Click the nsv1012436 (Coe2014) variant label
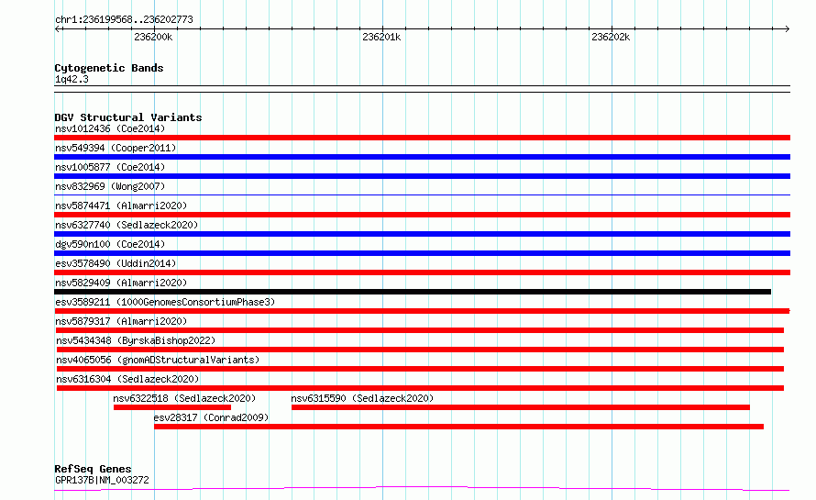The height and width of the screenshot is (500, 816). pyautogui.click(x=110, y=128)
